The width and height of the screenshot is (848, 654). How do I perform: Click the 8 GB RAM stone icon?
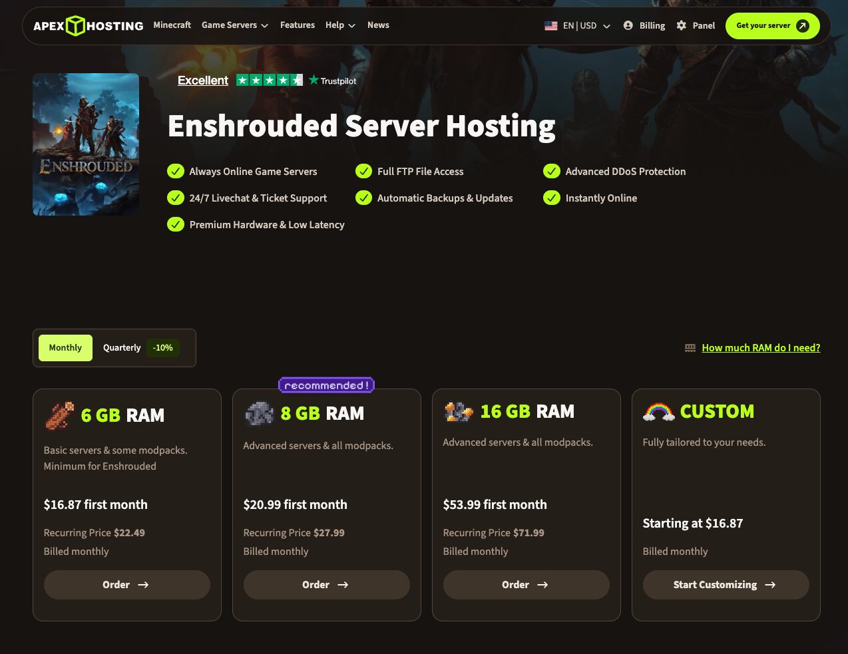259,413
